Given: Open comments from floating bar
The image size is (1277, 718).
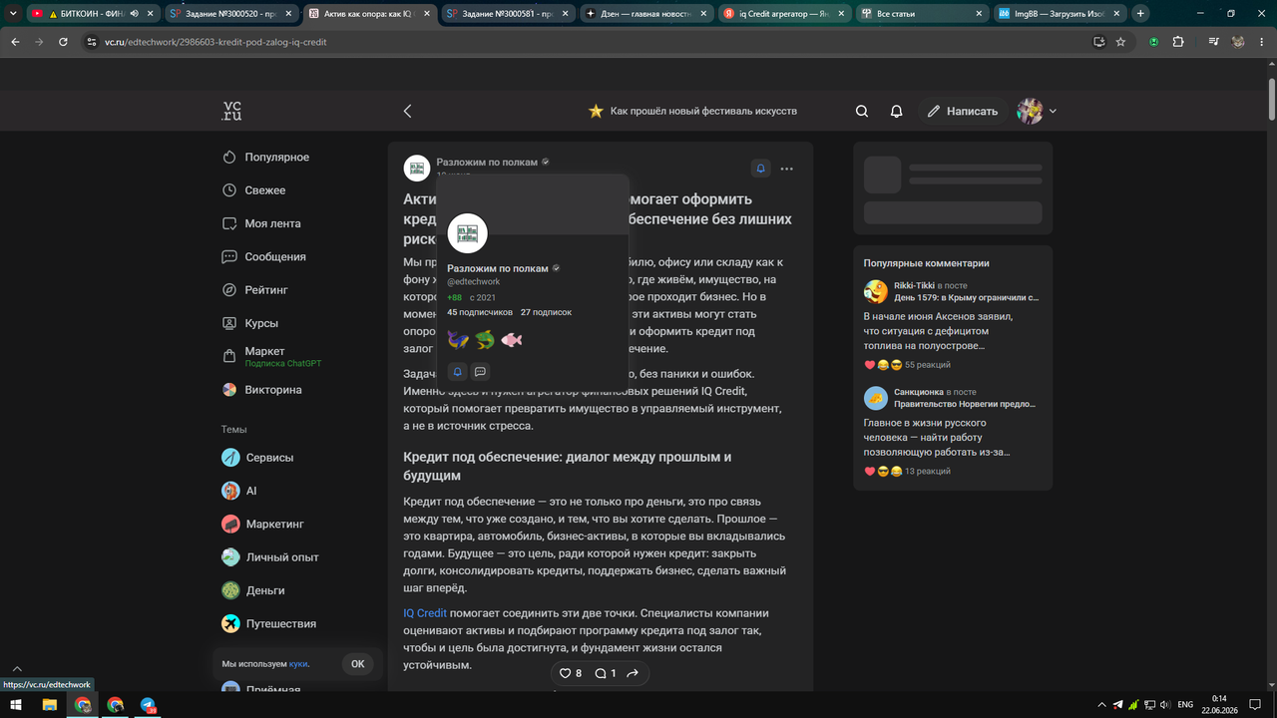Looking at the screenshot, I should coord(605,673).
